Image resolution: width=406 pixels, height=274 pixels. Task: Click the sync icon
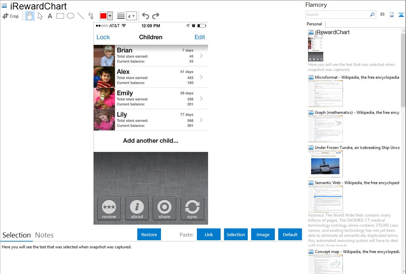(192, 208)
